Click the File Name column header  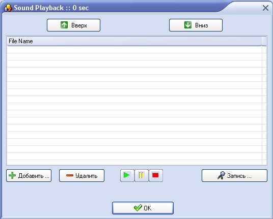click(x=134, y=41)
